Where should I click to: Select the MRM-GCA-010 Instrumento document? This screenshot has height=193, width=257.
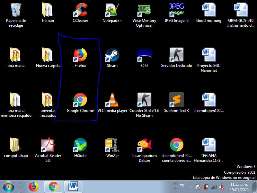pyautogui.click(x=241, y=10)
